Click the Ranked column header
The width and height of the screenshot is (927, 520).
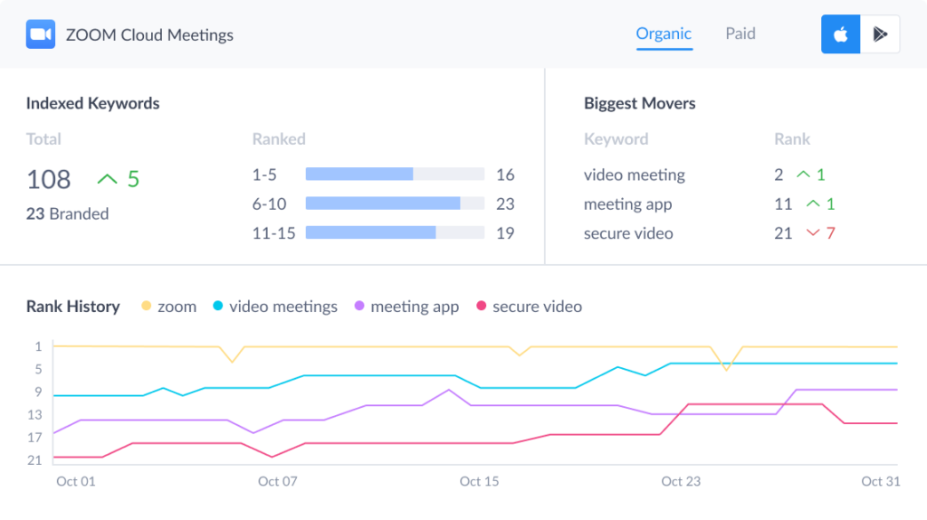point(279,139)
